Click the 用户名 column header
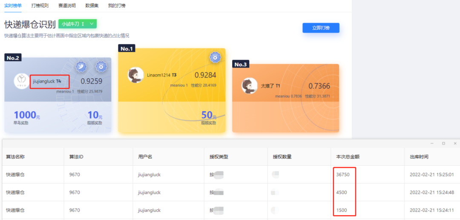Image resolution: width=460 pixels, height=220 pixels. (145, 157)
